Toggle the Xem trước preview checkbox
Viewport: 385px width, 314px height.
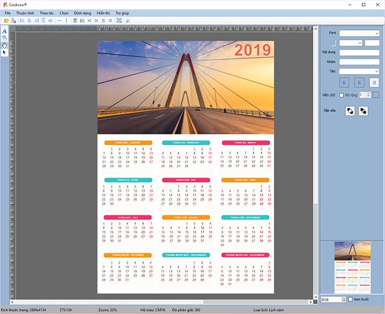(351, 299)
